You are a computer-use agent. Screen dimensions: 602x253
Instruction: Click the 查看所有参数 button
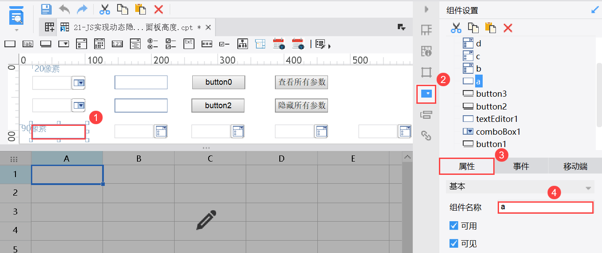301,82
